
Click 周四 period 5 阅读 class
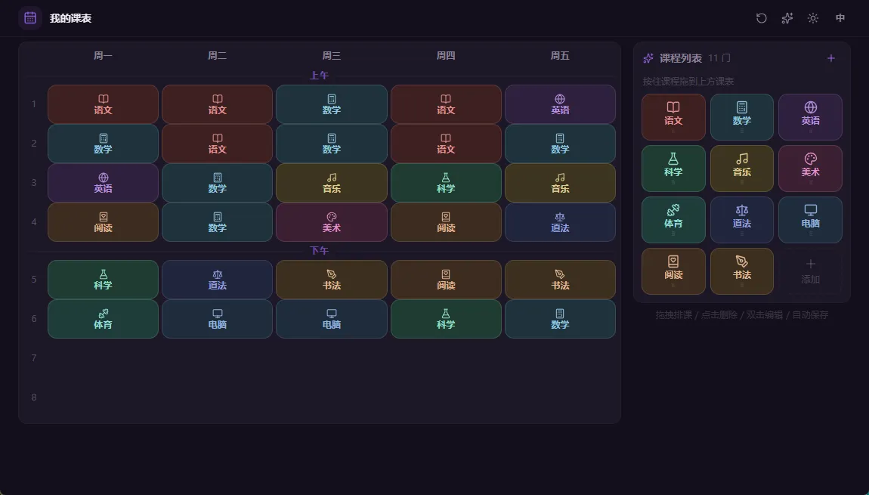446,280
